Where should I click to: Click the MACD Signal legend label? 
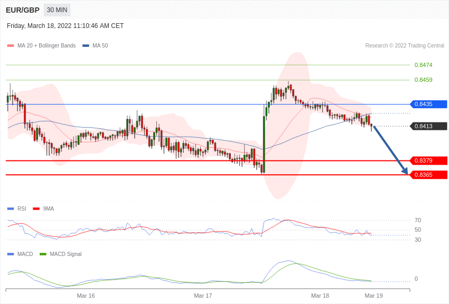pos(66,254)
